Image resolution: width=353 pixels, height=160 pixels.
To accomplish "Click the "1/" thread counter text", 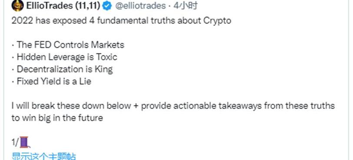I will click(x=16, y=143).
